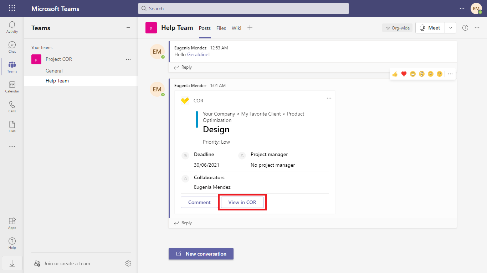This screenshot has width=487, height=273.
Task: Open the Apps store icon
Action: [12, 223]
